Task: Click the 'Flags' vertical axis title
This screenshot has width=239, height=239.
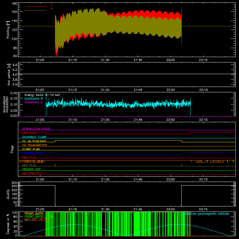Action: coord(12,149)
